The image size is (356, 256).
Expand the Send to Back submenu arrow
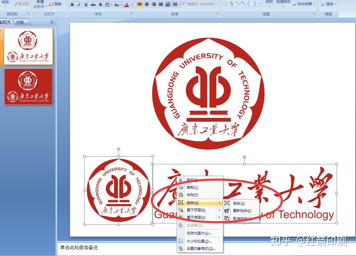(219, 217)
